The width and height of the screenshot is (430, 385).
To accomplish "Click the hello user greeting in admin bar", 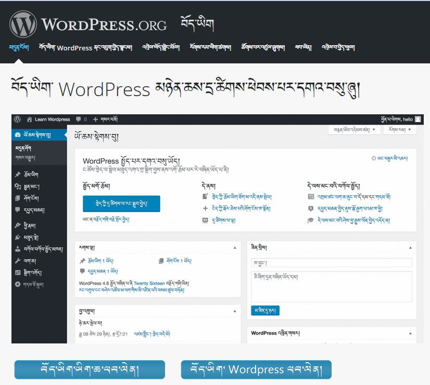I will (397, 120).
